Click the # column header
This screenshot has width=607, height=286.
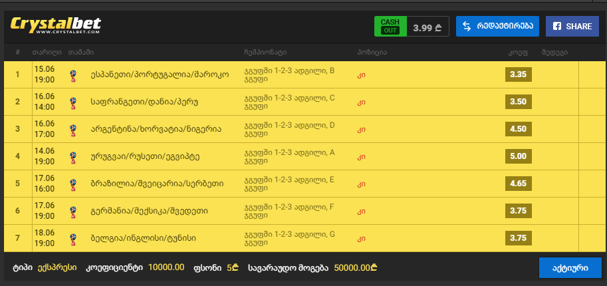[x=18, y=53]
